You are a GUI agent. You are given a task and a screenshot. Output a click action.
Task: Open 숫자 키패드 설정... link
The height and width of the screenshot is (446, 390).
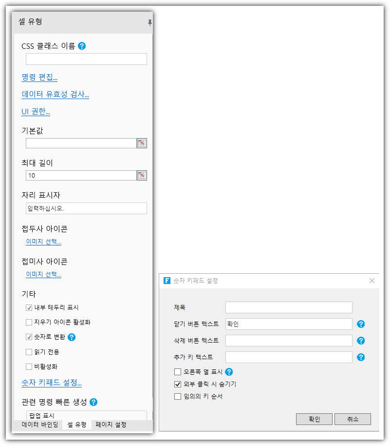pos(52,383)
